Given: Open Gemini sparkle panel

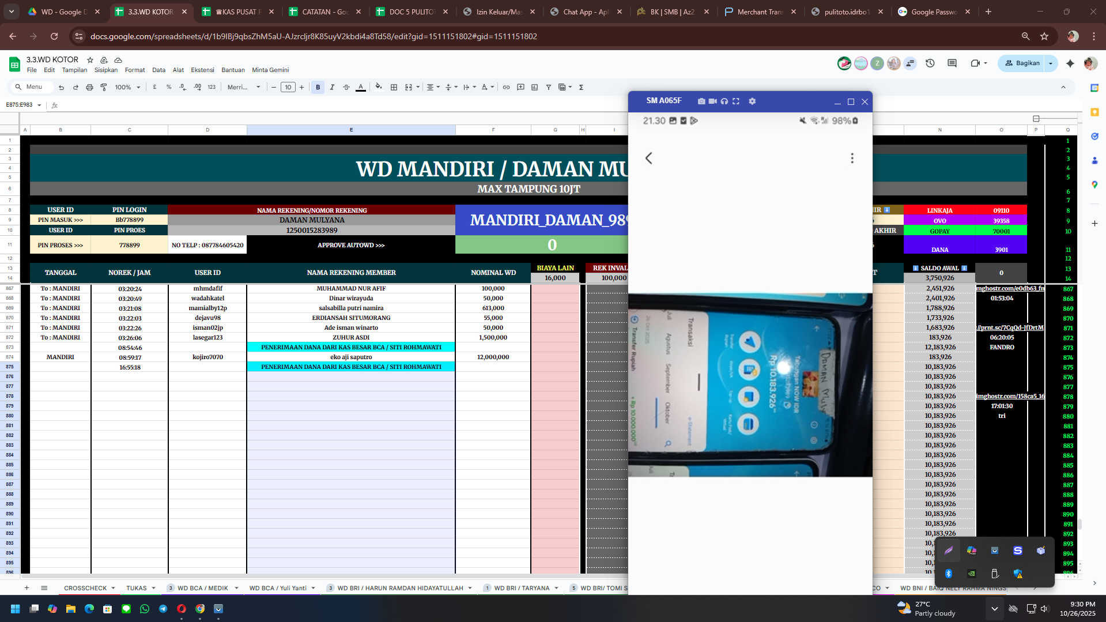Looking at the screenshot, I should tap(1070, 63).
